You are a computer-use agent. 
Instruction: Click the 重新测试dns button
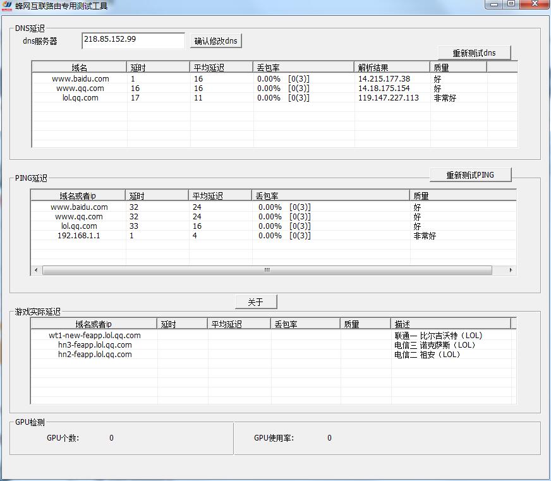tap(474, 53)
